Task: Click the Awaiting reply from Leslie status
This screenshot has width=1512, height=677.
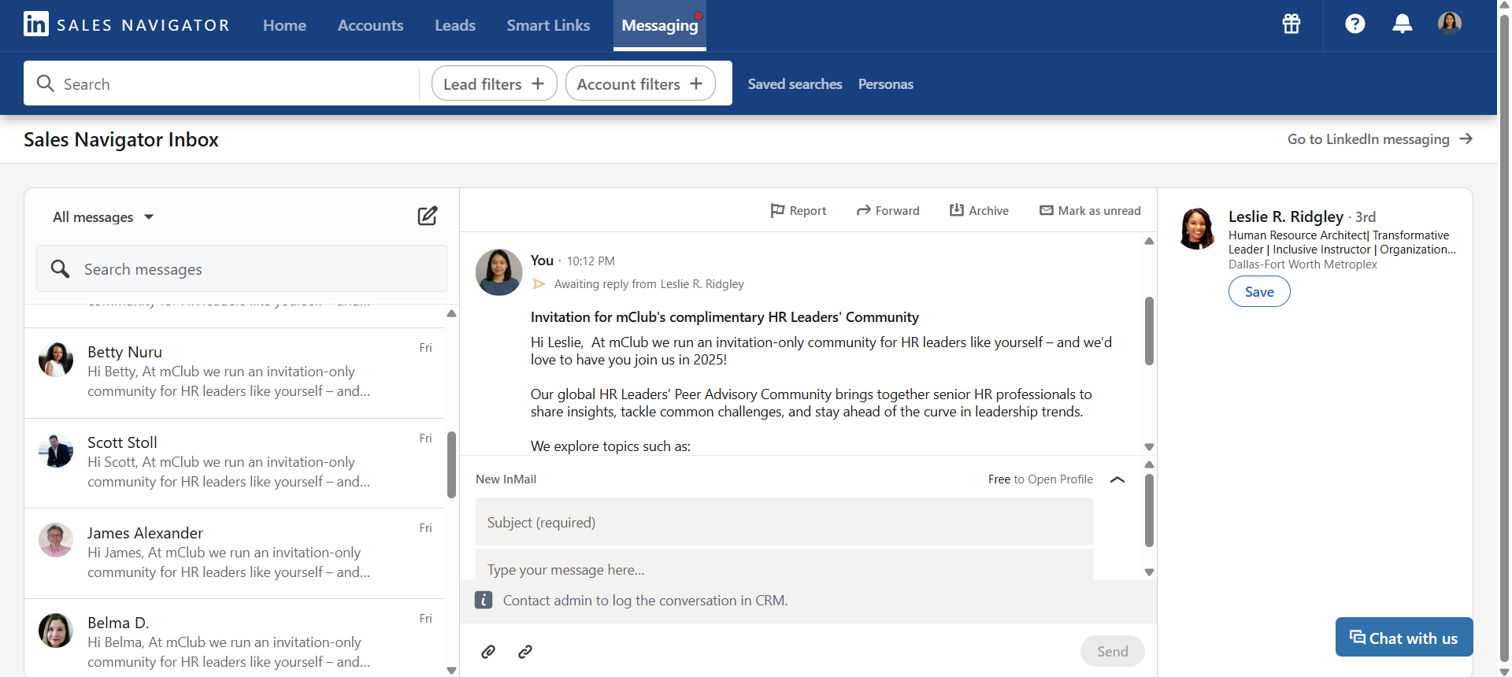Action: pyautogui.click(x=649, y=284)
